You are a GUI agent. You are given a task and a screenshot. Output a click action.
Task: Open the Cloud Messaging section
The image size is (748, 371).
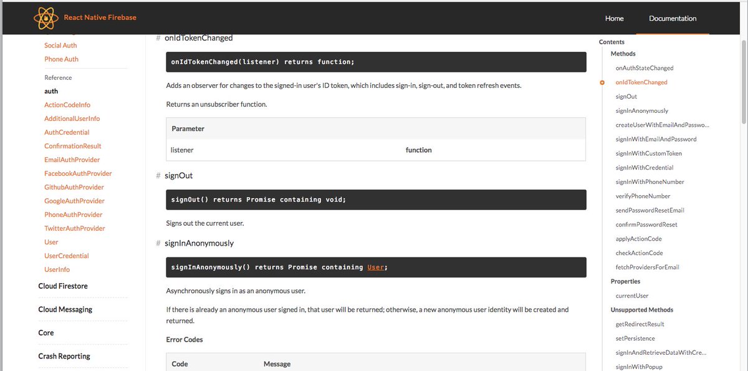pyautogui.click(x=65, y=309)
